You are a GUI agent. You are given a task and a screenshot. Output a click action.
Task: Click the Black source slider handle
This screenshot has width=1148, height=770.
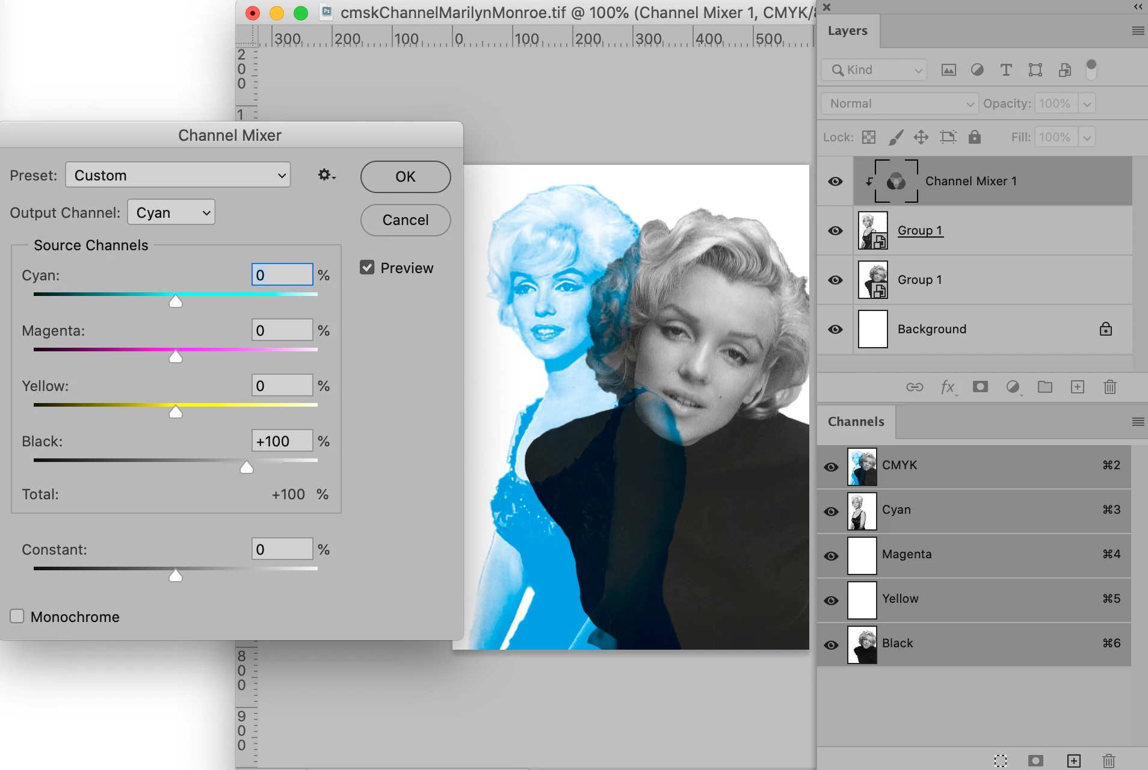click(x=247, y=467)
